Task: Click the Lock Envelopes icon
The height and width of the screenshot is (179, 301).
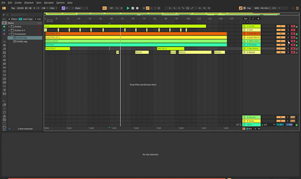Action: coord(258,19)
